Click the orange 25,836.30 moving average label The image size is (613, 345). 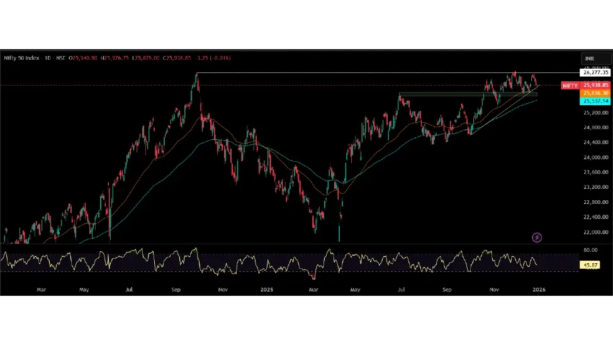[595, 93]
